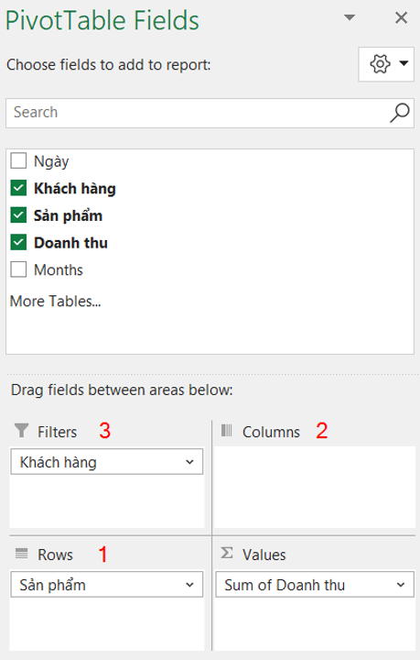The width and height of the screenshot is (420, 660).
Task: Uncheck the Khách hàng field
Action: pyautogui.click(x=18, y=188)
